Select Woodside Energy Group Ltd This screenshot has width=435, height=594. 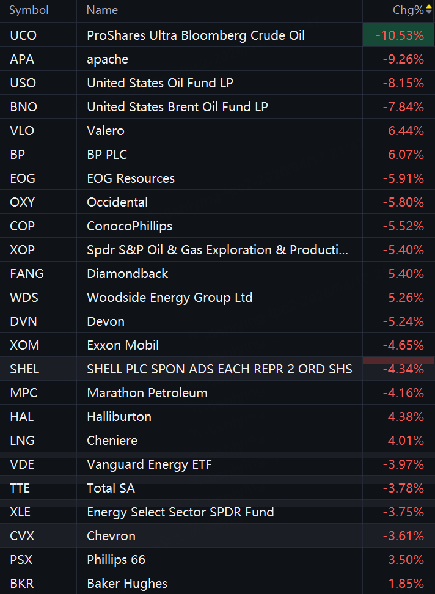(169, 298)
